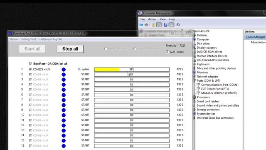Toggle COM 0 + N/A checkbox in row 2
Image resolution: width=266 pixels, height=150 pixels.
(30, 75)
